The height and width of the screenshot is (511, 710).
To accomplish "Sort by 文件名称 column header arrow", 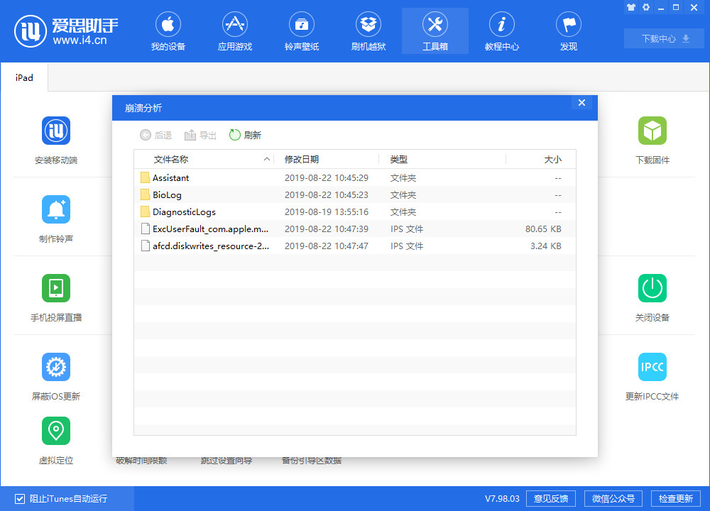I will coord(267,160).
